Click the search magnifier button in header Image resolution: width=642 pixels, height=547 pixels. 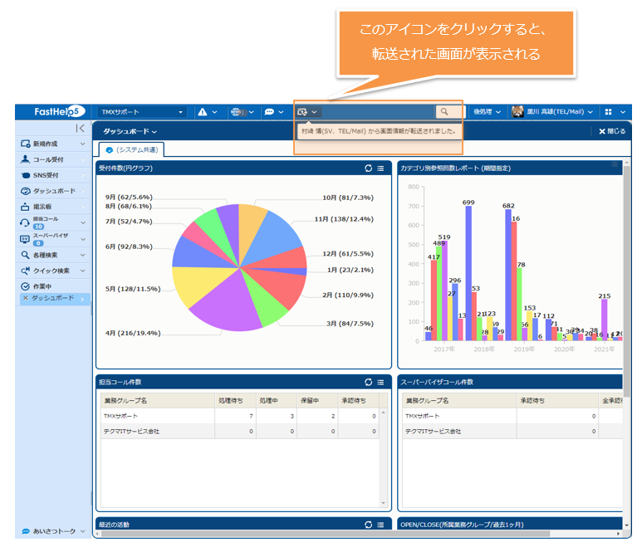coord(447,111)
